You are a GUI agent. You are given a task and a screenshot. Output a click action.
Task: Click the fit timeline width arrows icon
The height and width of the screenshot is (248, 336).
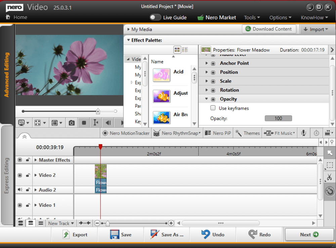(x=85, y=223)
